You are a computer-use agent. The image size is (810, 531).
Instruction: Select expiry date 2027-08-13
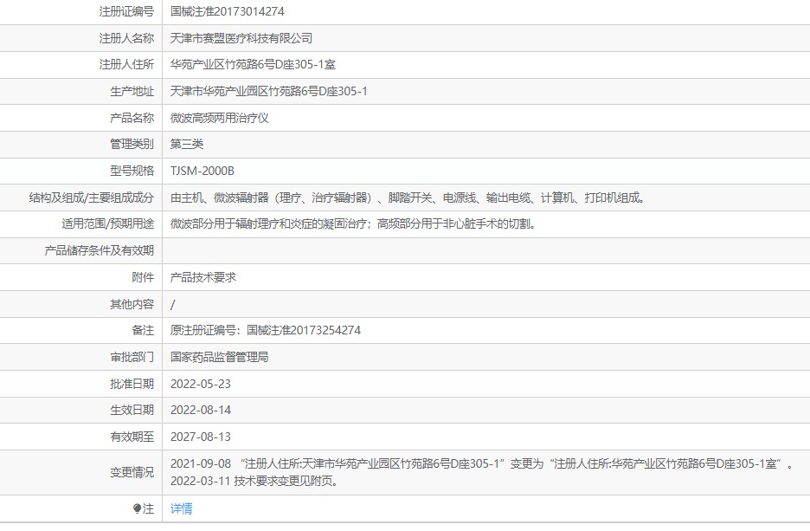pos(201,437)
